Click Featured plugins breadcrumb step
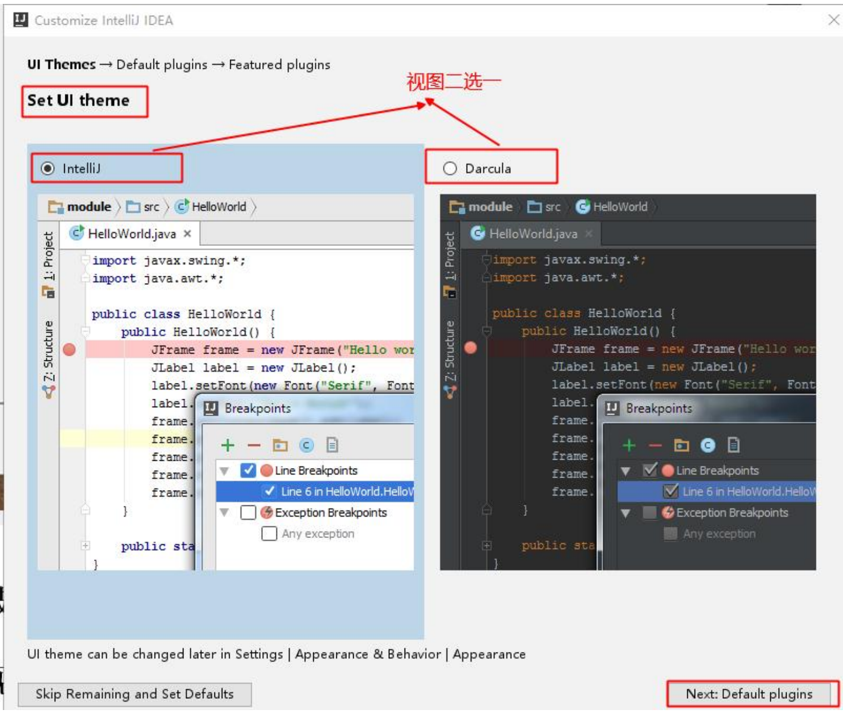843x714 pixels. [x=279, y=64]
